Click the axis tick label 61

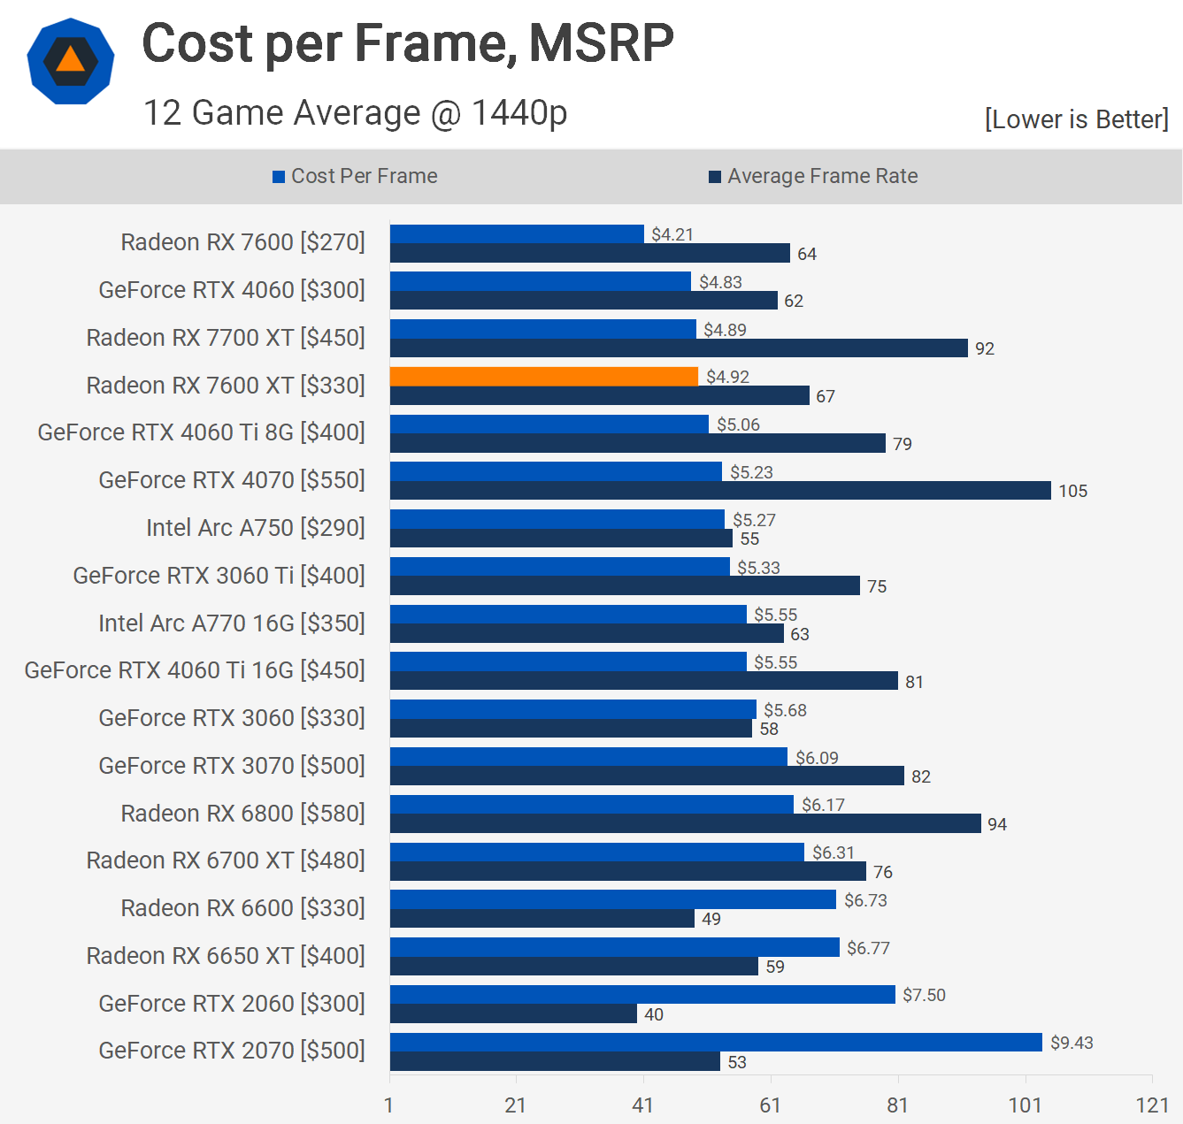(771, 1105)
